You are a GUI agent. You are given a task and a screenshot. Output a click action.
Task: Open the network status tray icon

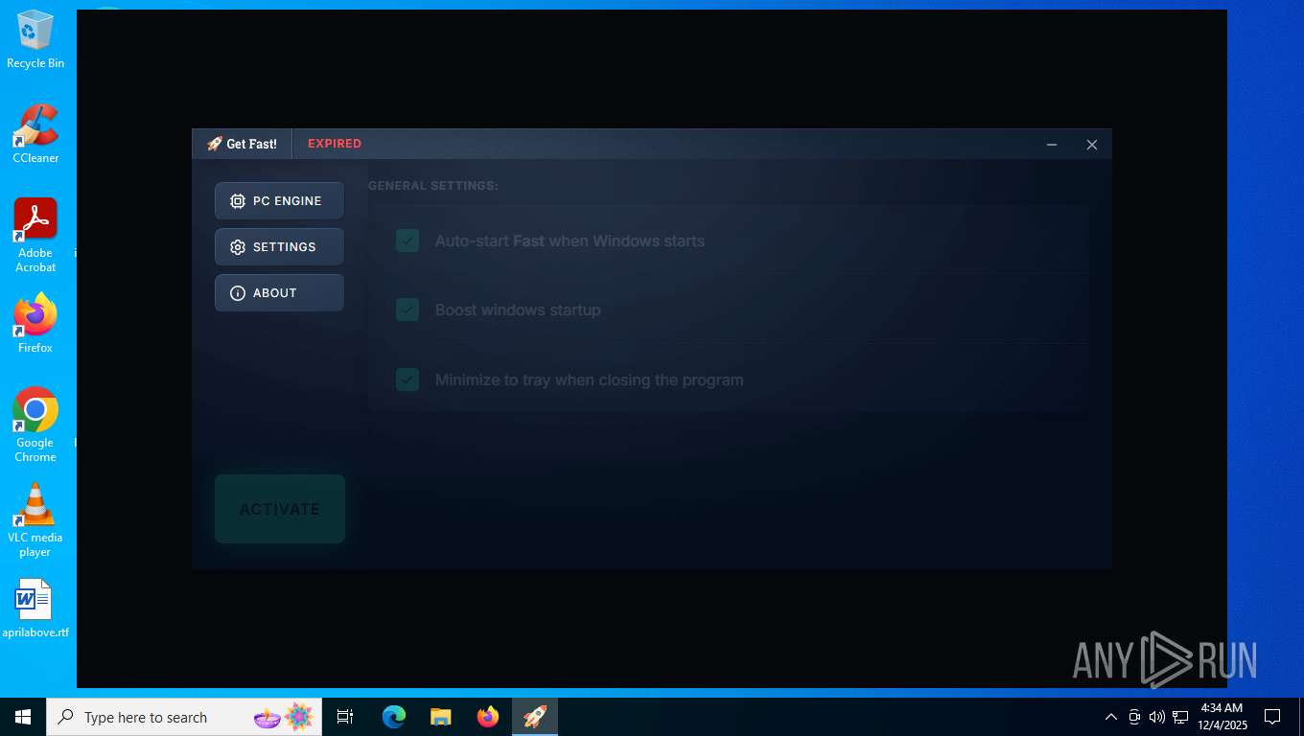tap(1180, 717)
